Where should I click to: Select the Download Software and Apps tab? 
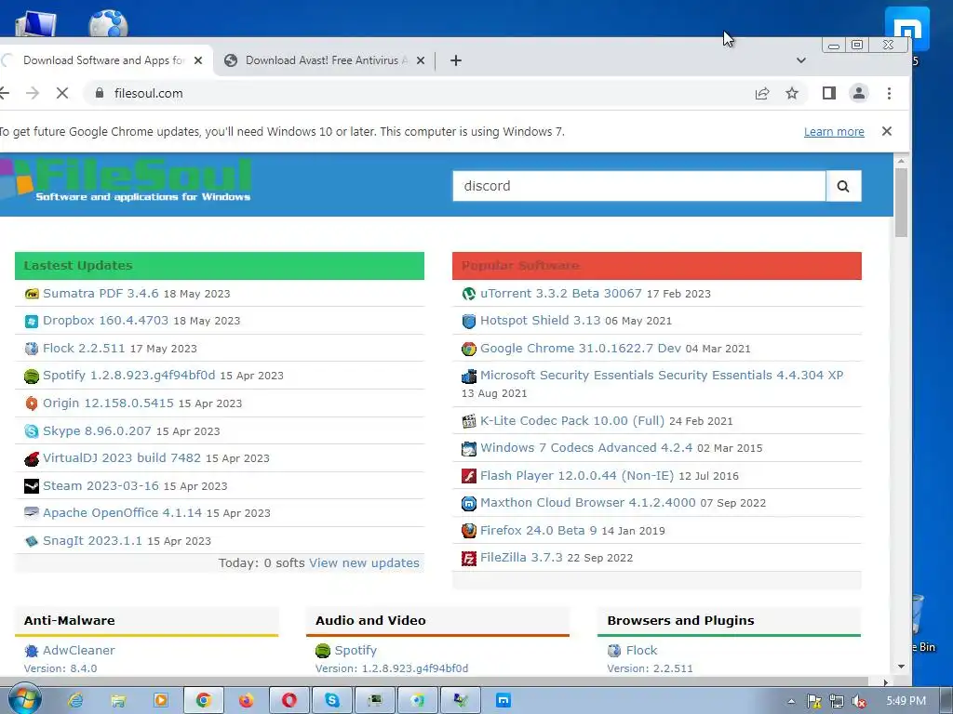[x=105, y=60]
